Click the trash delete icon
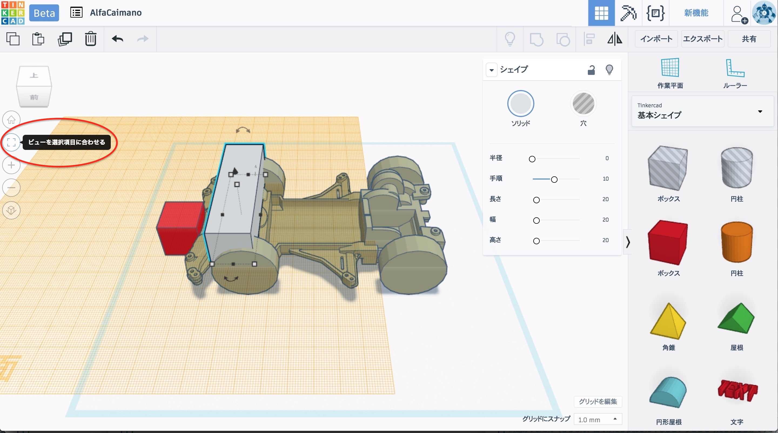The height and width of the screenshot is (433, 778). [x=90, y=39]
